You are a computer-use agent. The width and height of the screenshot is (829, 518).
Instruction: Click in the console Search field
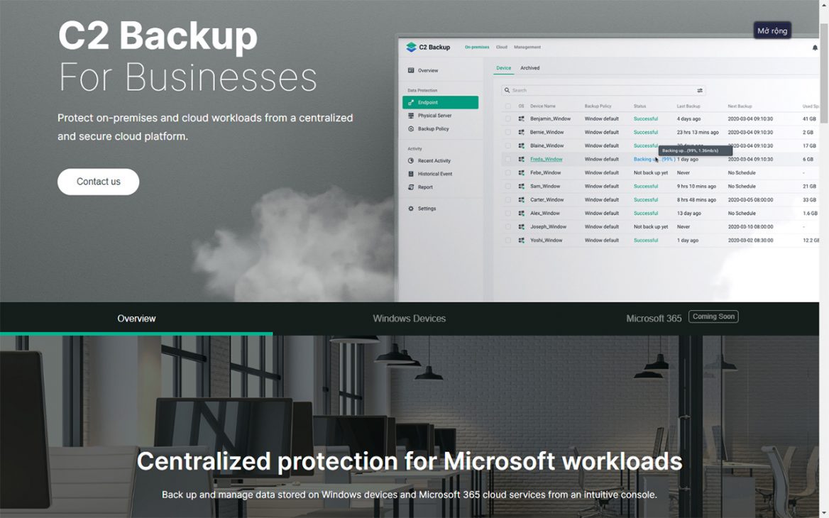tap(603, 90)
